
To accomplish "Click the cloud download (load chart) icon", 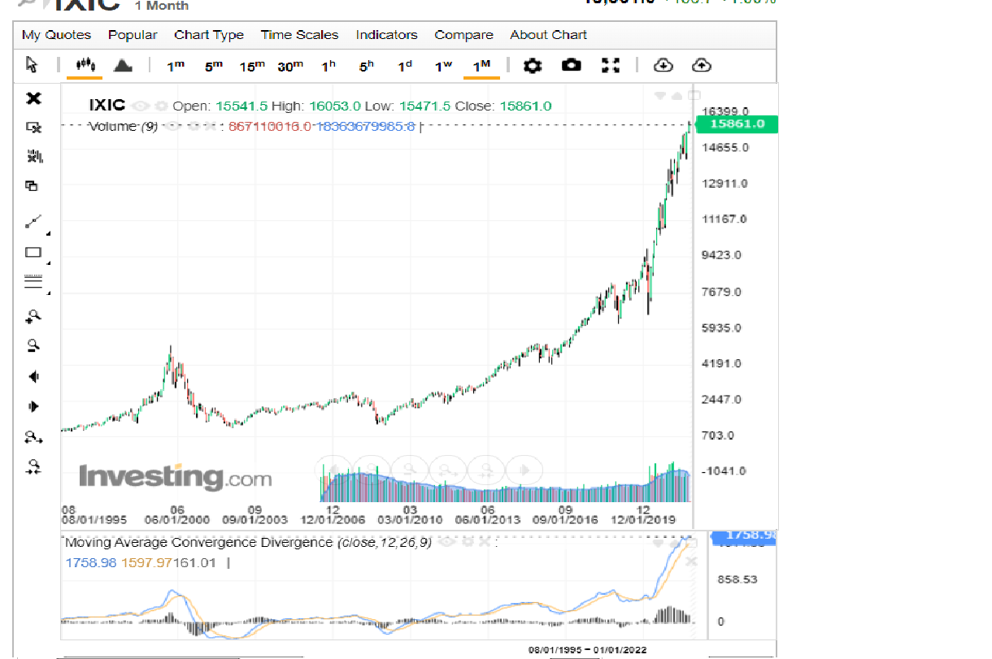I will click(664, 65).
